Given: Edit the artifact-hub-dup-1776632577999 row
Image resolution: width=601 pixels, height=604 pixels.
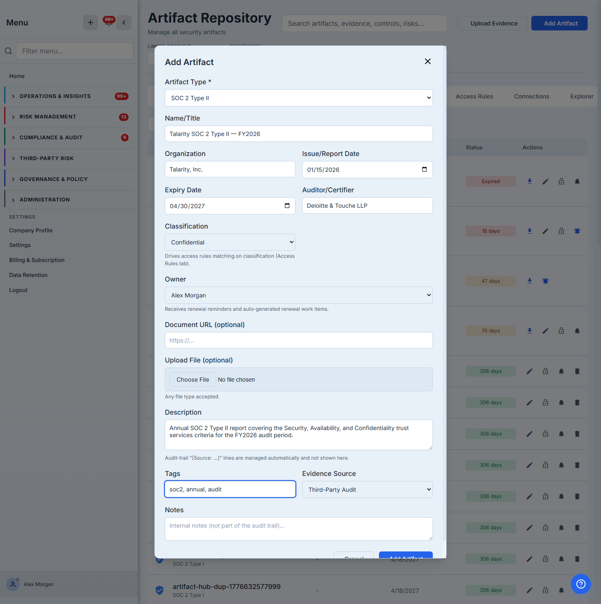Looking at the screenshot, I should (x=530, y=590).
